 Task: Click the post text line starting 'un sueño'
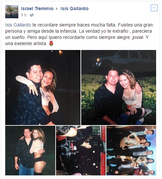pyautogui.click(x=77, y=37)
